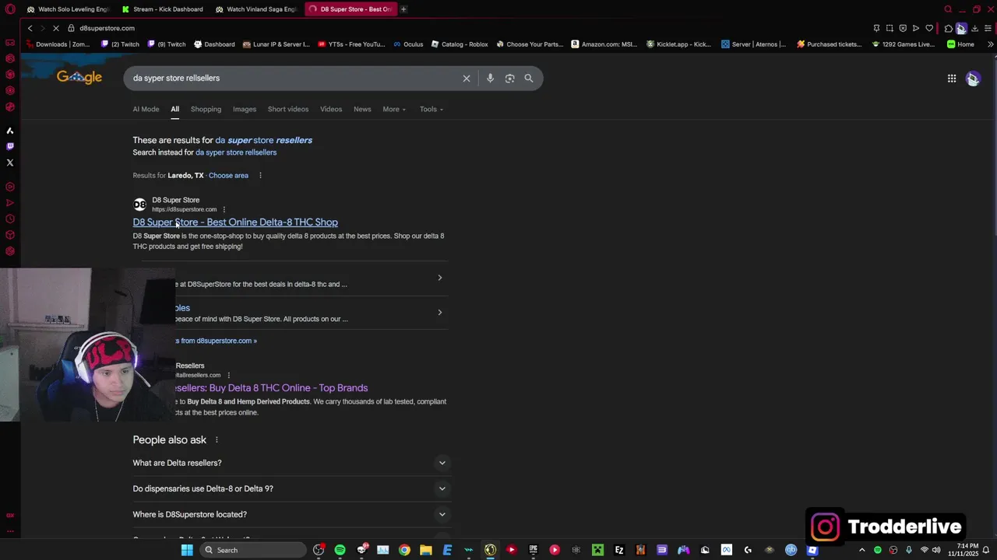Screen dimensions: 997x560
Task: Expand "Where is D8Superstore located?" question
Action: coord(291,514)
